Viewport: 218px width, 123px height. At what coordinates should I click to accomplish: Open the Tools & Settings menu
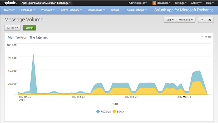[136, 10]
